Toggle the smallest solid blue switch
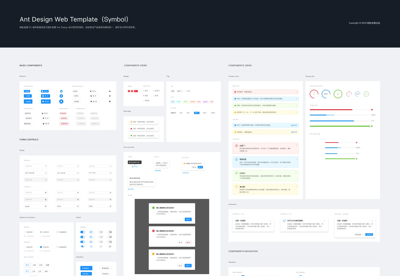Screen dimensions: 400x276 tap(83, 247)
